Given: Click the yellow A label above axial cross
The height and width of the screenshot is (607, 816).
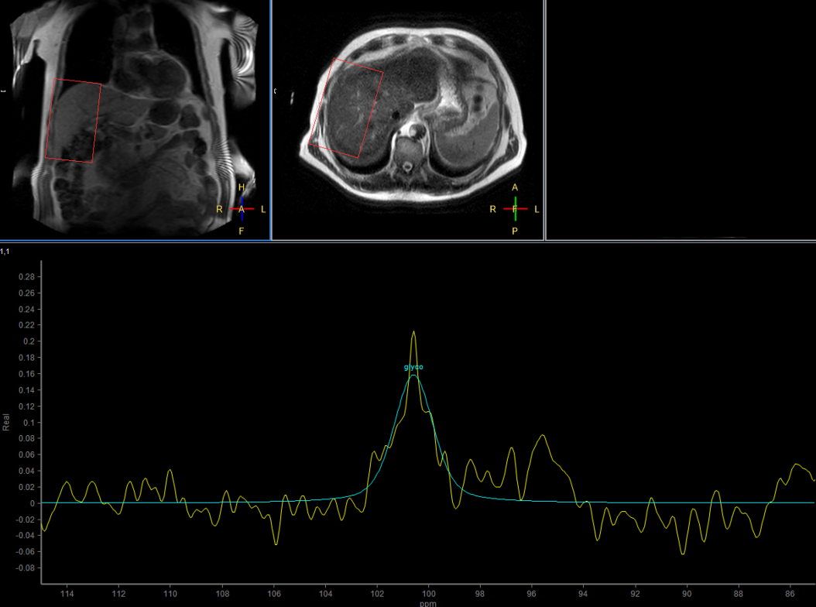Looking at the screenshot, I should [516, 188].
